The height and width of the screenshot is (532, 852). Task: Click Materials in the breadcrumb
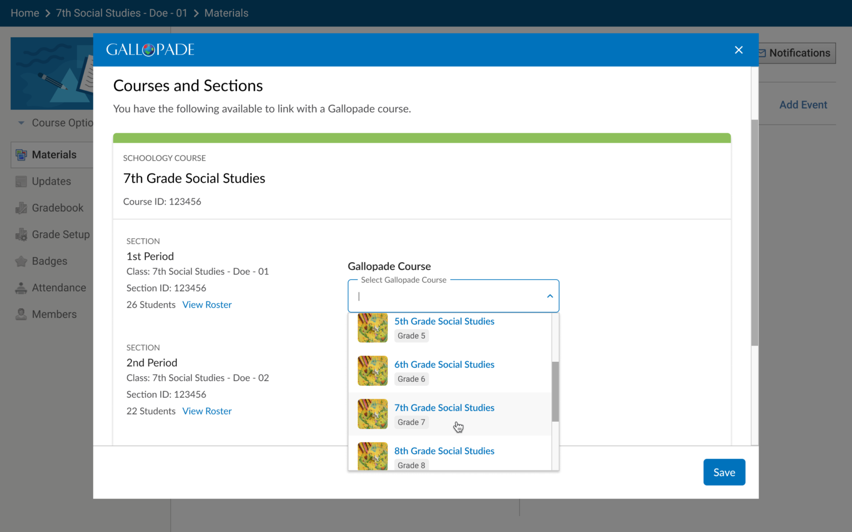tap(226, 13)
